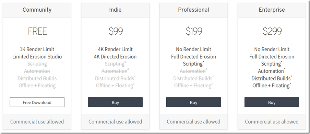Click the $199 price
The width and height of the screenshot is (310, 134).
pos(194,31)
